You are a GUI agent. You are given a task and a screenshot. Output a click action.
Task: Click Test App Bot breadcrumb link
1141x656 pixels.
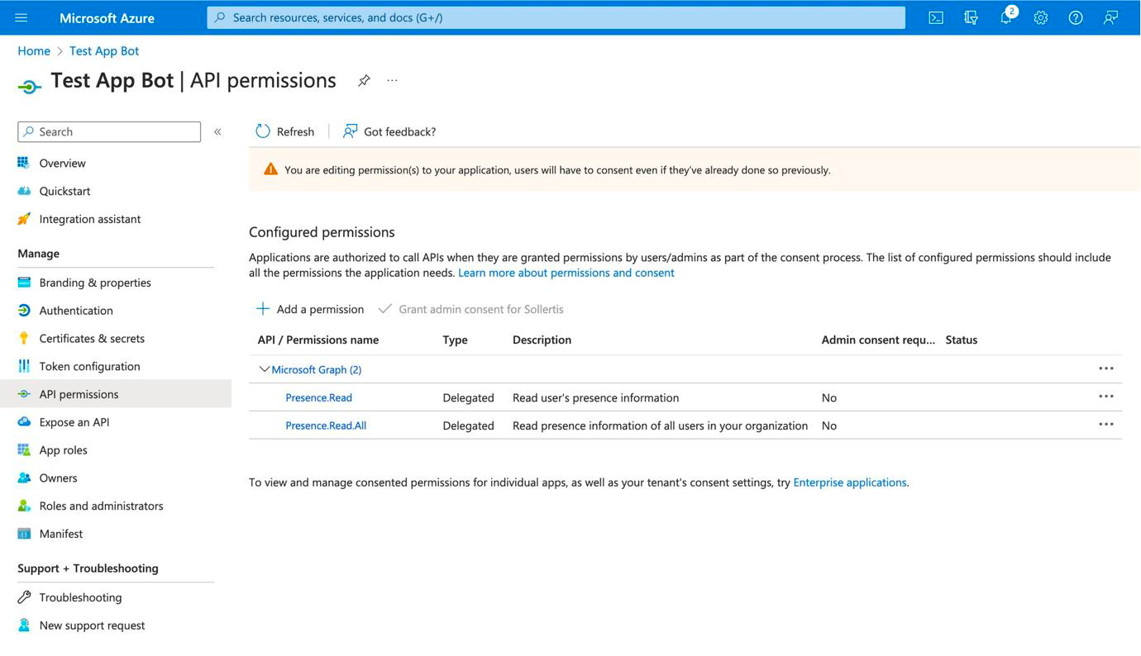(104, 50)
